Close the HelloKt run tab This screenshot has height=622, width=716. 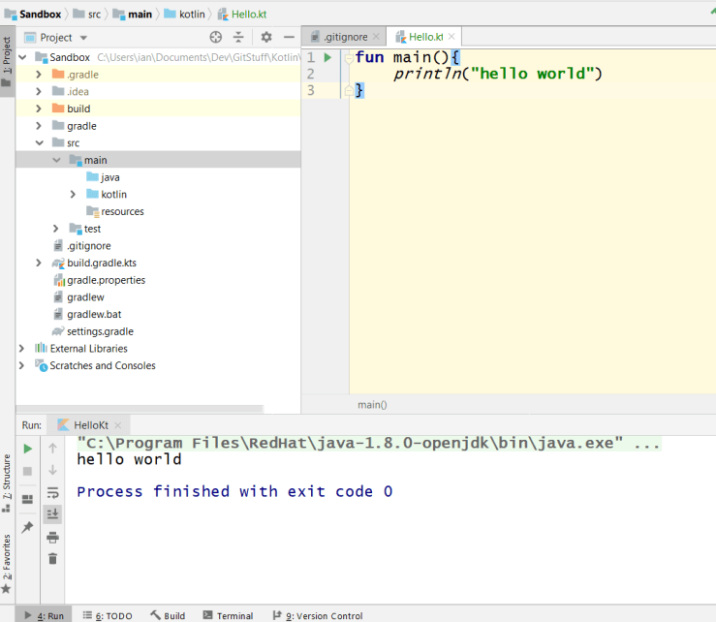118,425
